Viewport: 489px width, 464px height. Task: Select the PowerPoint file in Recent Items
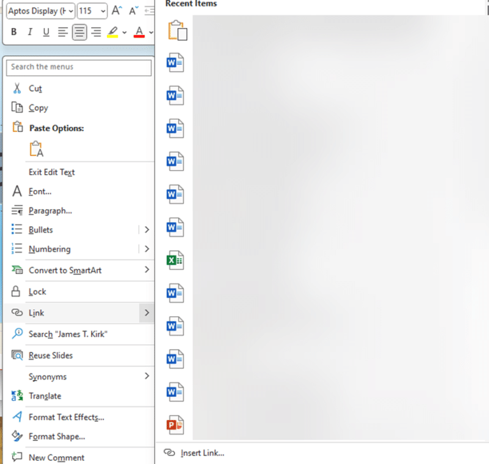[175, 425]
